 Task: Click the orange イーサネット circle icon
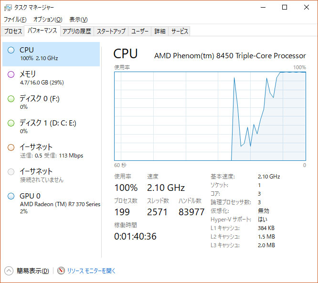click(x=11, y=147)
